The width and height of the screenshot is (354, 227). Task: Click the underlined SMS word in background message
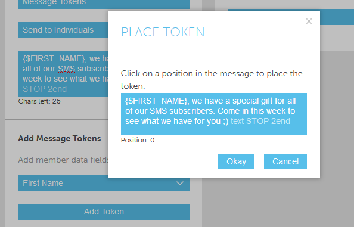click(66, 69)
